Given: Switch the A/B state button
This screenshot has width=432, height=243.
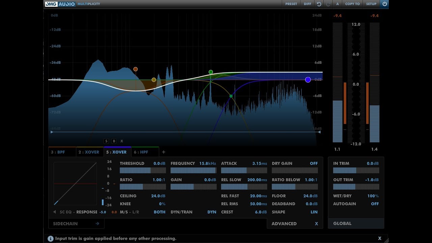Looking at the screenshot, I should (x=337, y=4).
